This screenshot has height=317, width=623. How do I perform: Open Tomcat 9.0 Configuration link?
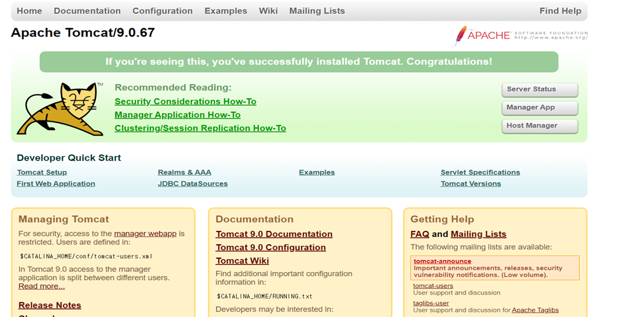270,248
